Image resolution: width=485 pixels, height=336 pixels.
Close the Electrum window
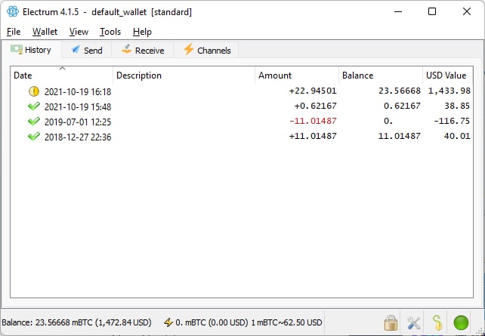[467, 12]
